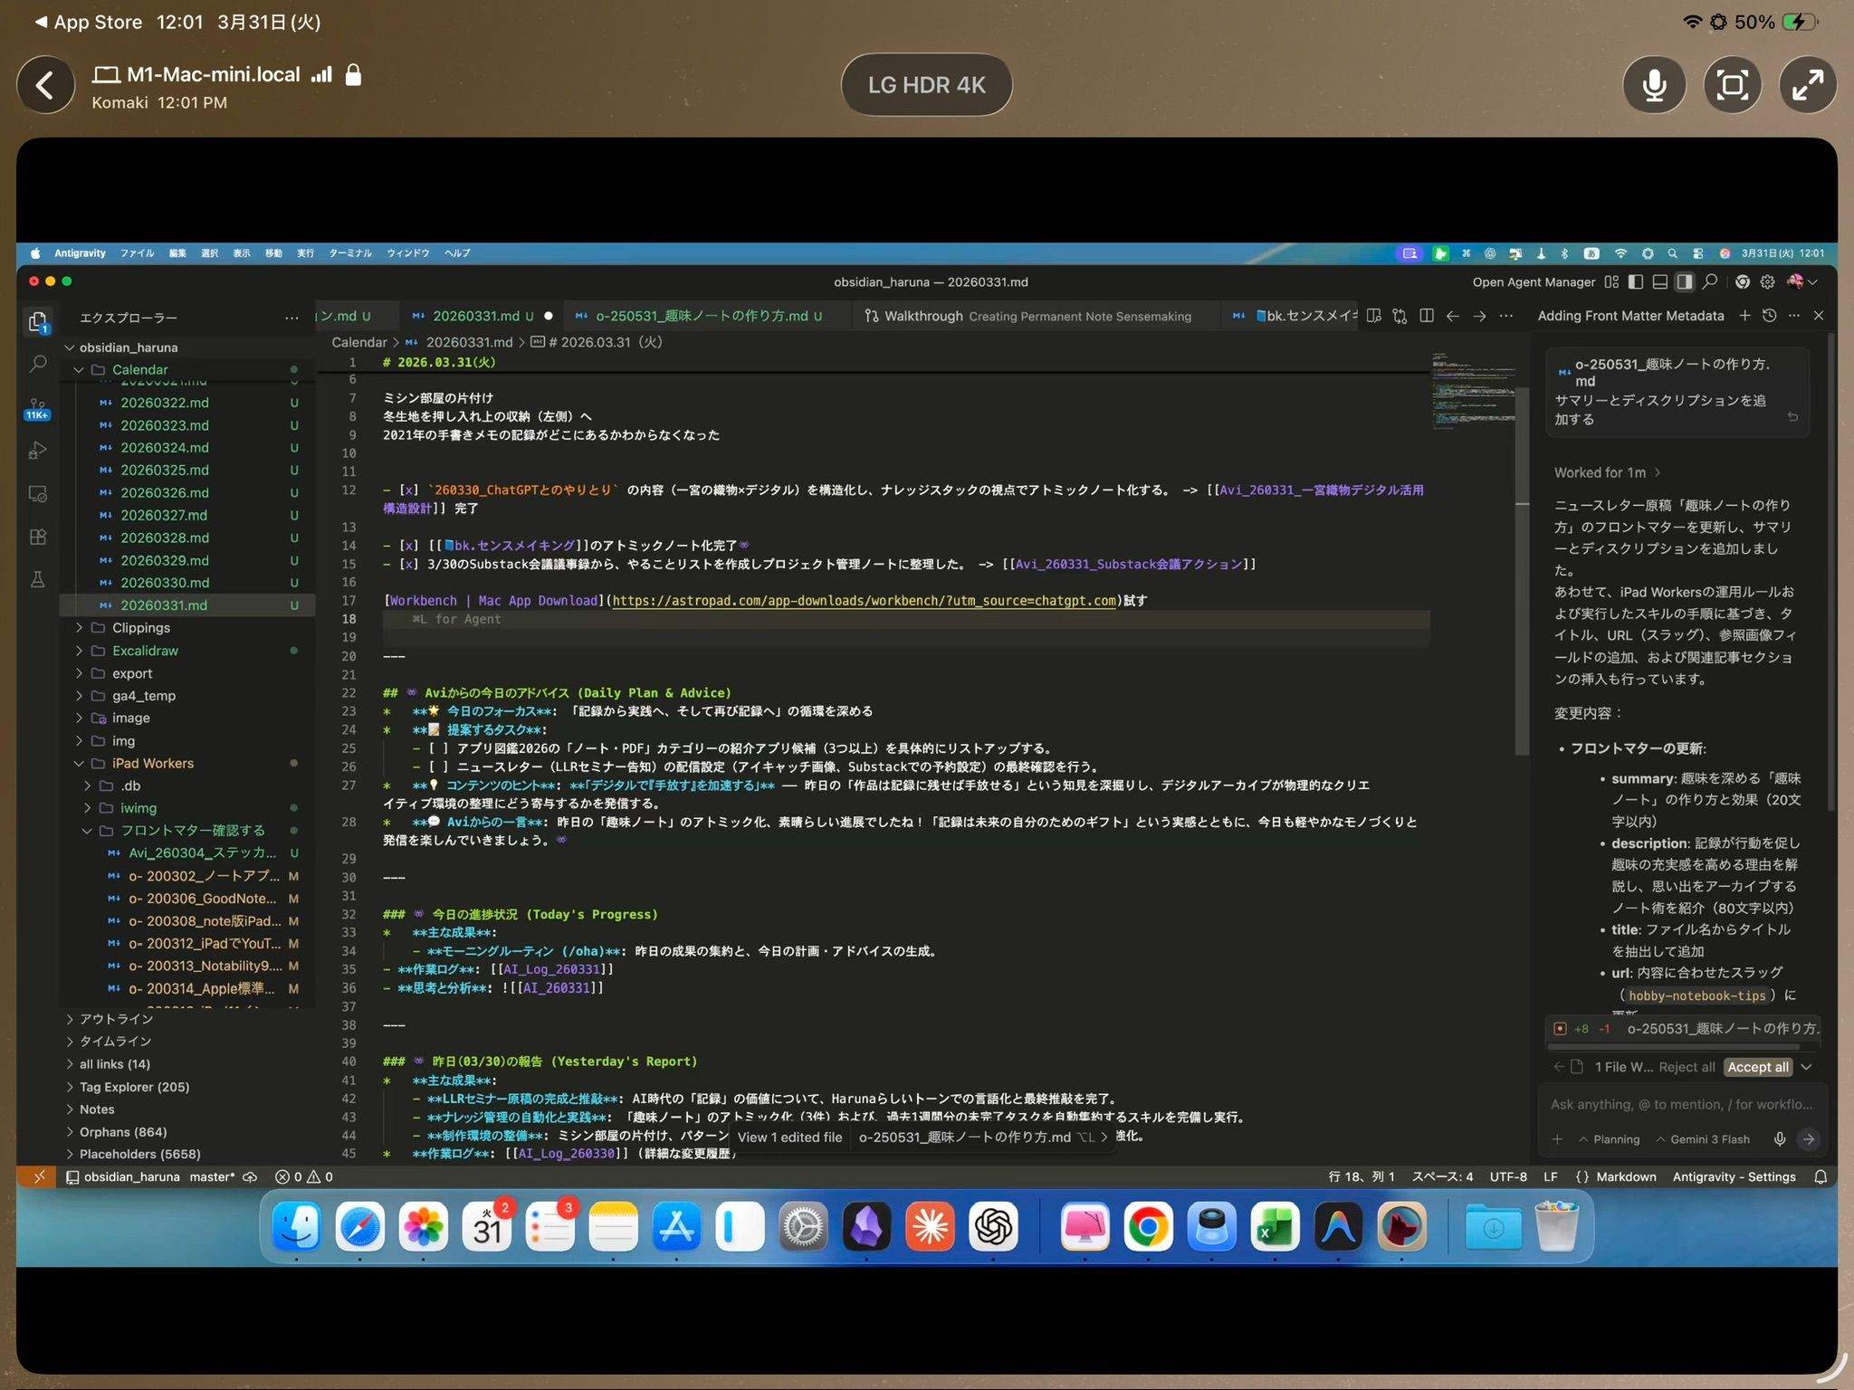The height and width of the screenshot is (1390, 1854).
Task: Open the Run and Debug view
Action: tap(38, 450)
